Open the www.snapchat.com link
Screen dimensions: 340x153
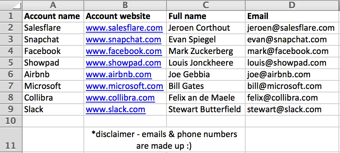(x=123, y=40)
